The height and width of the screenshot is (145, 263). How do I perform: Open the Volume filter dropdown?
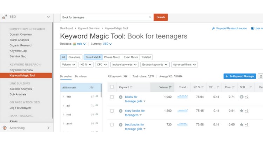click(68, 65)
